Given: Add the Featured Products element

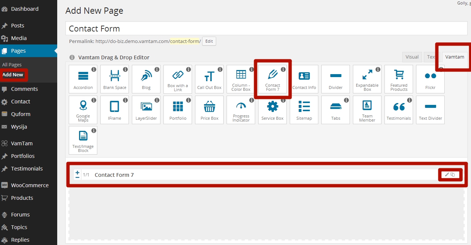Looking at the screenshot, I should point(399,79).
